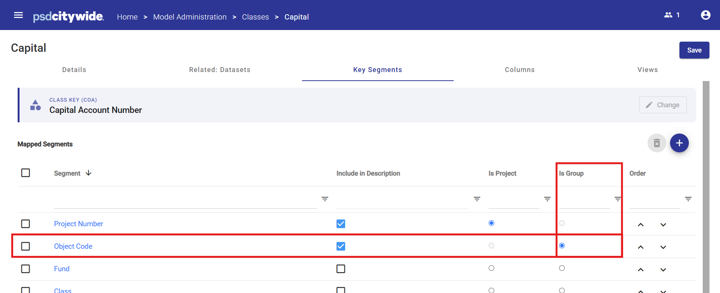Uncheck Include in Description for Project Number
The width and height of the screenshot is (720, 293).
coord(341,224)
